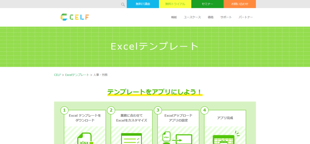Follow the Excelテンプレート breadcrumb link
This screenshot has width=310, height=144.
[x=77, y=75]
